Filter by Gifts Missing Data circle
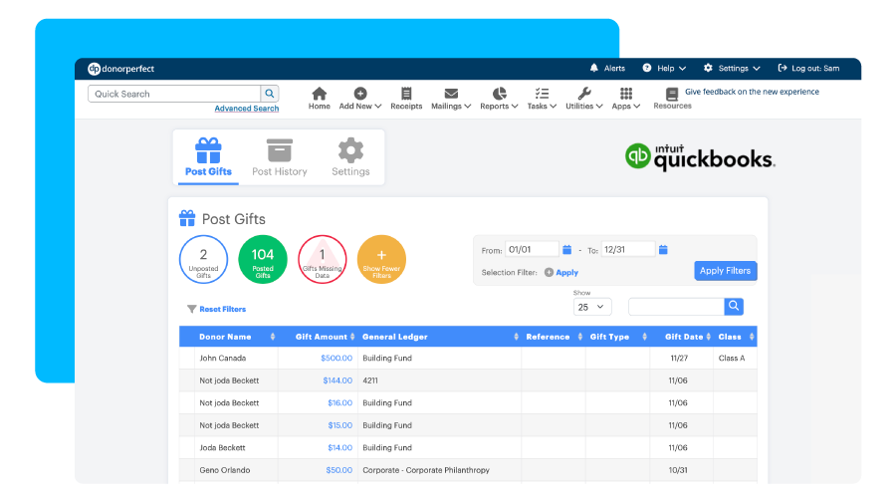The width and height of the screenshot is (896, 502). [x=323, y=260]
